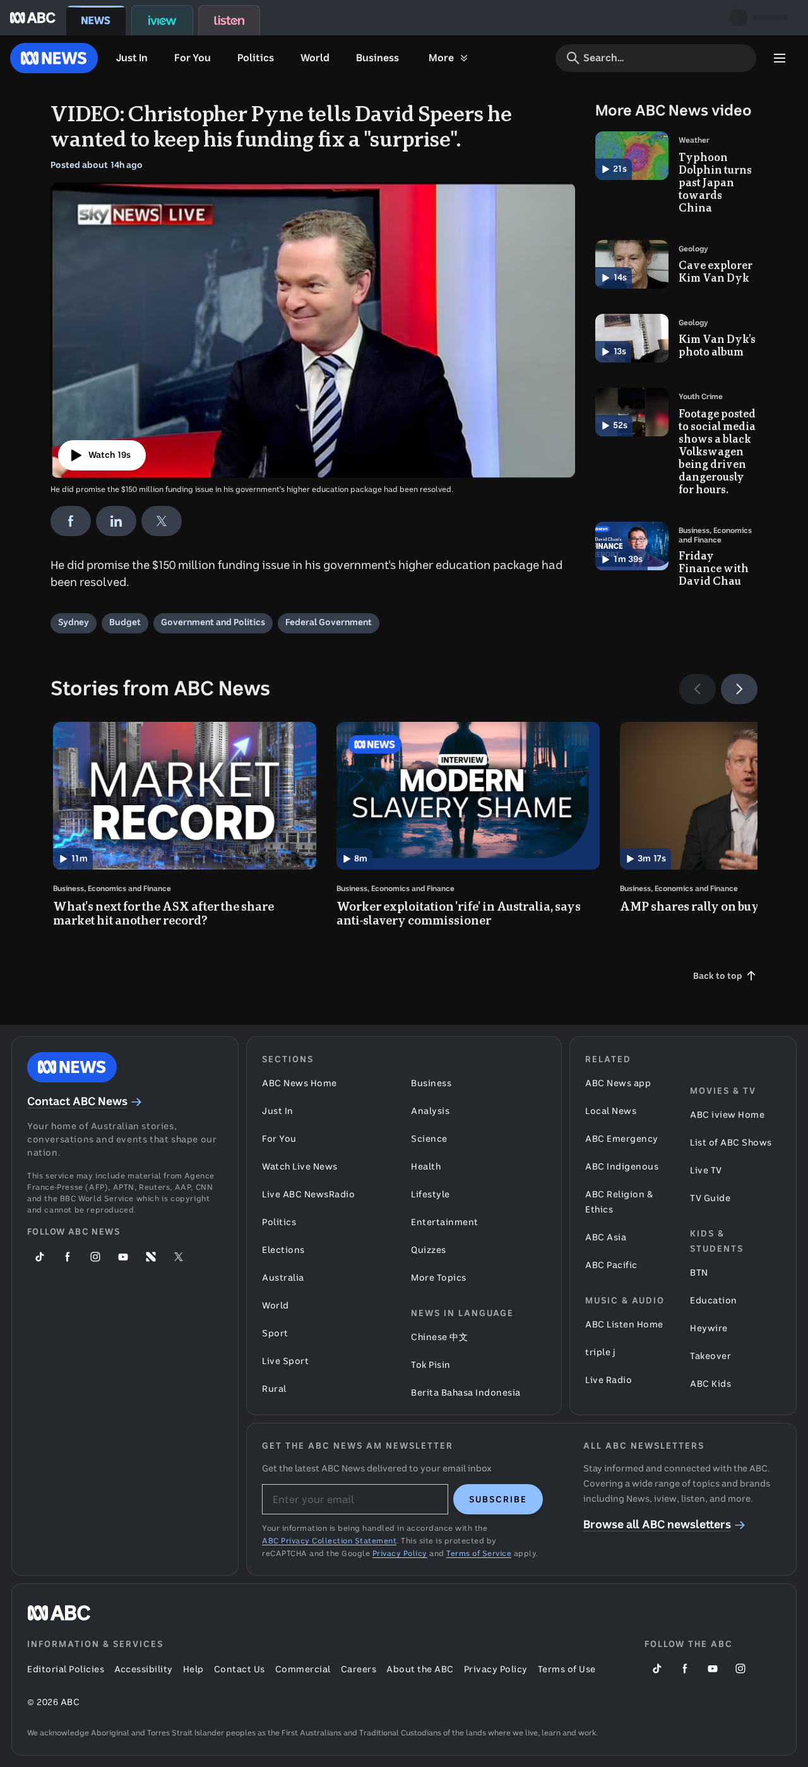Open ABC News Instagram page in footer
The image size is (808, 1767).
click(x=95, y=1257)
